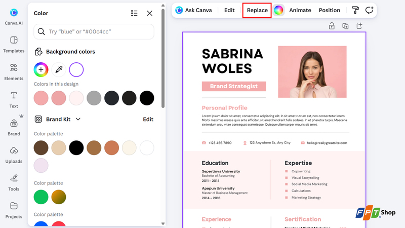Open the Position option
405x228 pixels.
pyautogui.click(x=330, y=10)
